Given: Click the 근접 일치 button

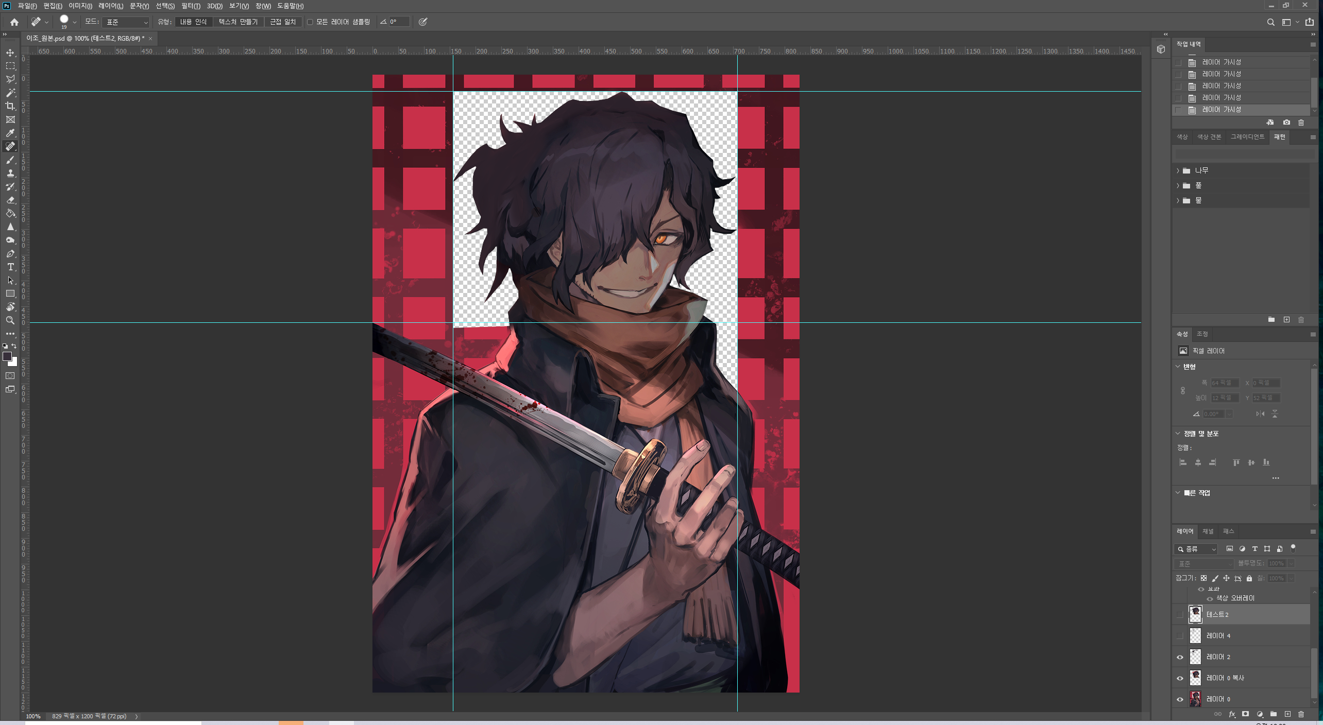Looking at the screenshot, I should (283, 22).
